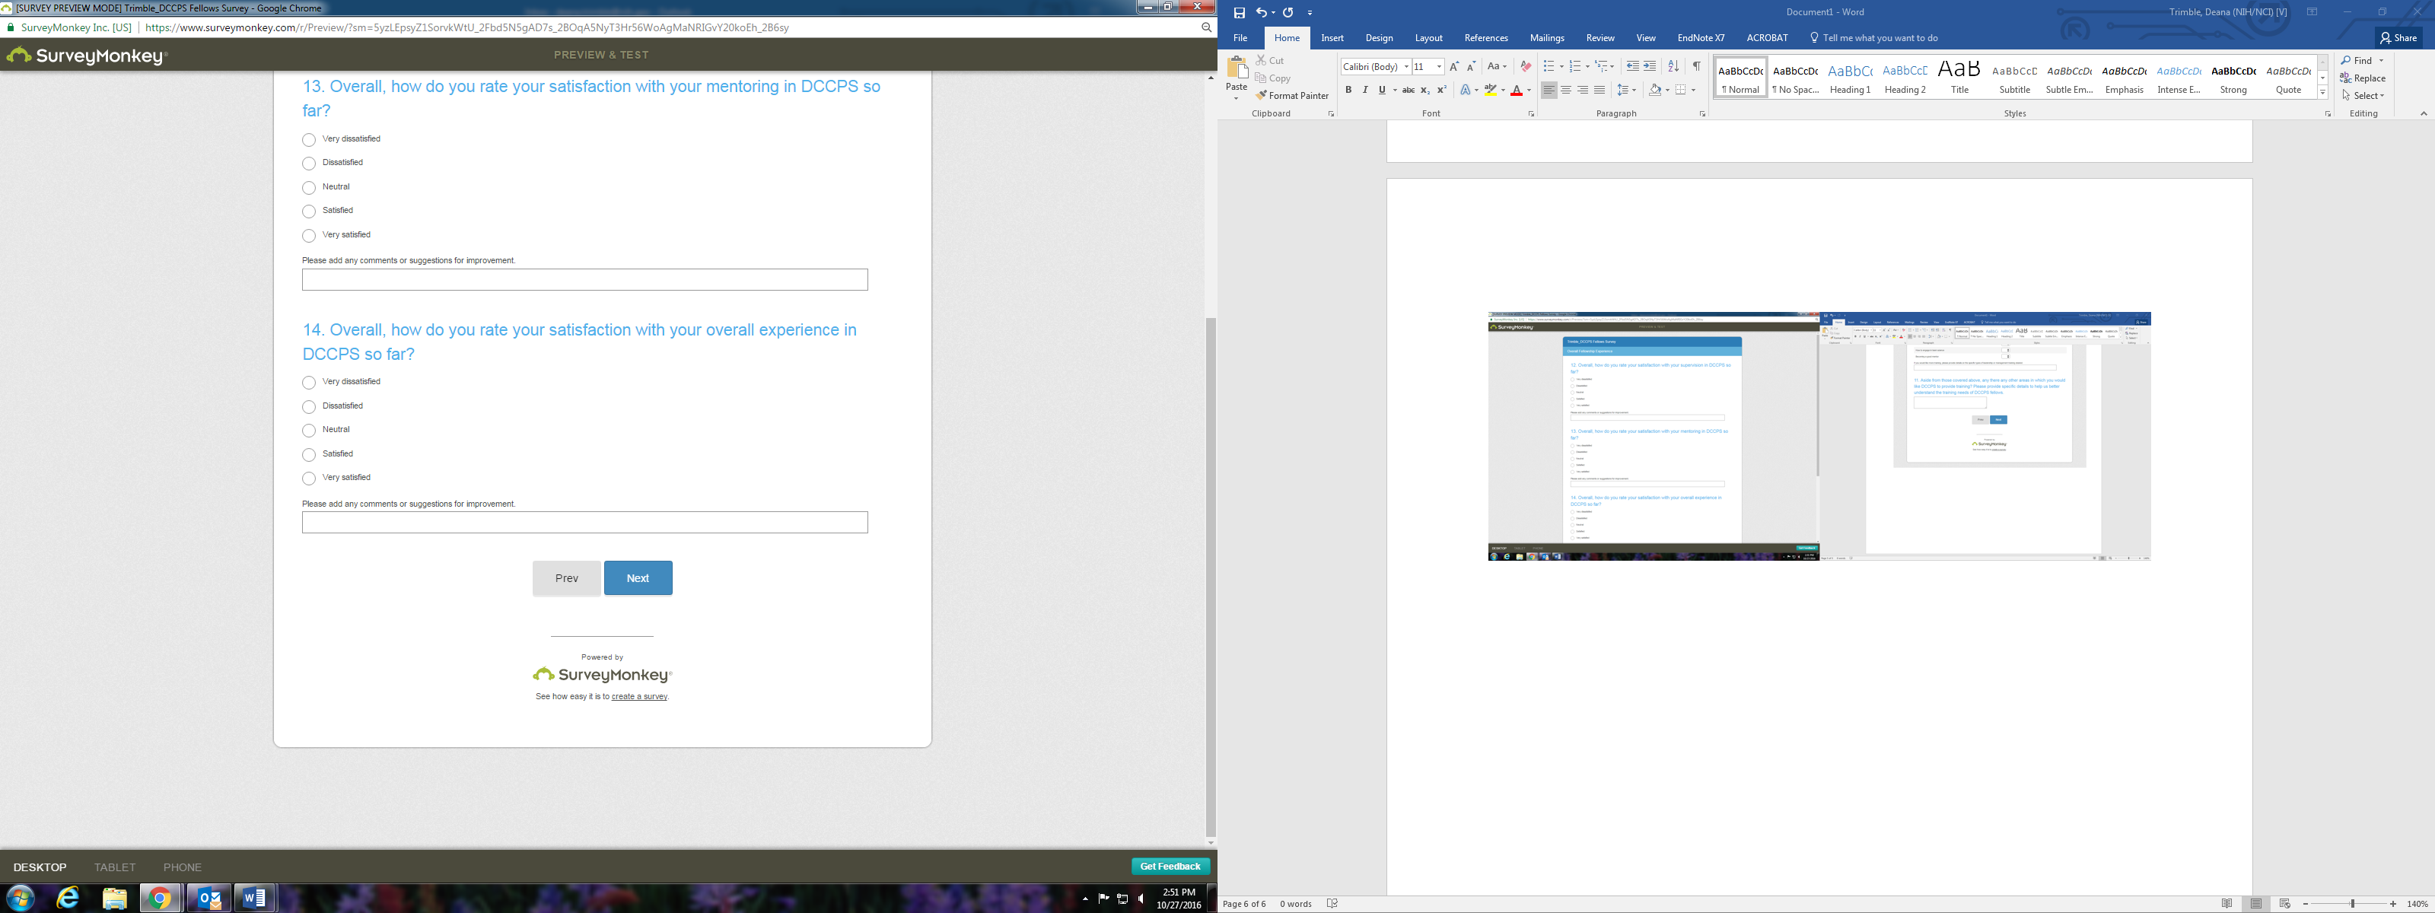Click the question 14 comments field
Screen dimensions: 2435x913
(584, 523)
